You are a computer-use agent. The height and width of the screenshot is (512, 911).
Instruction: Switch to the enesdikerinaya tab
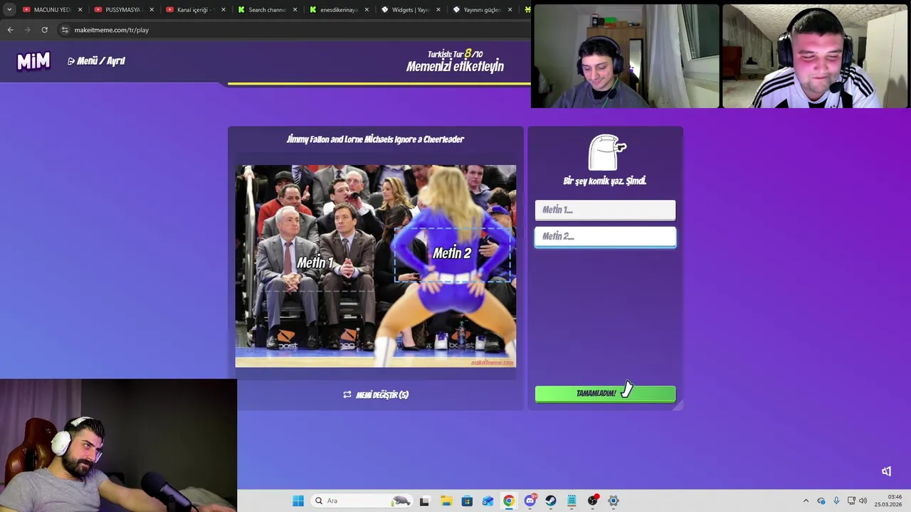(339, 10)
